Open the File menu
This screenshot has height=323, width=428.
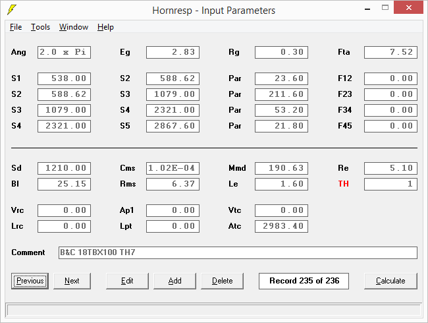[x=16, y=27]
